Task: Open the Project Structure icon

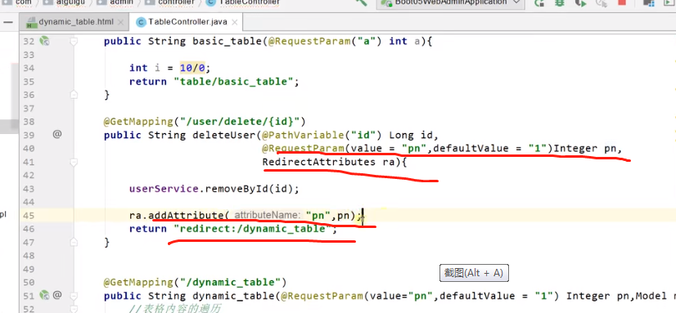Action: (649, 3)
